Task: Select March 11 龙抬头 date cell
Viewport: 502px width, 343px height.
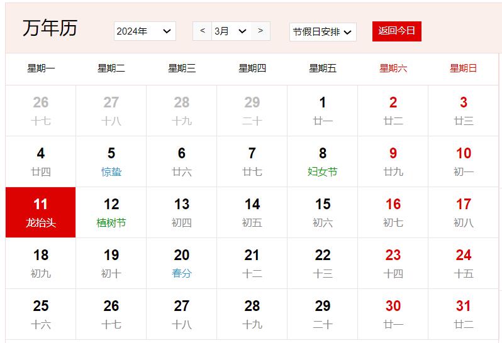Action: tap(41, 212)
